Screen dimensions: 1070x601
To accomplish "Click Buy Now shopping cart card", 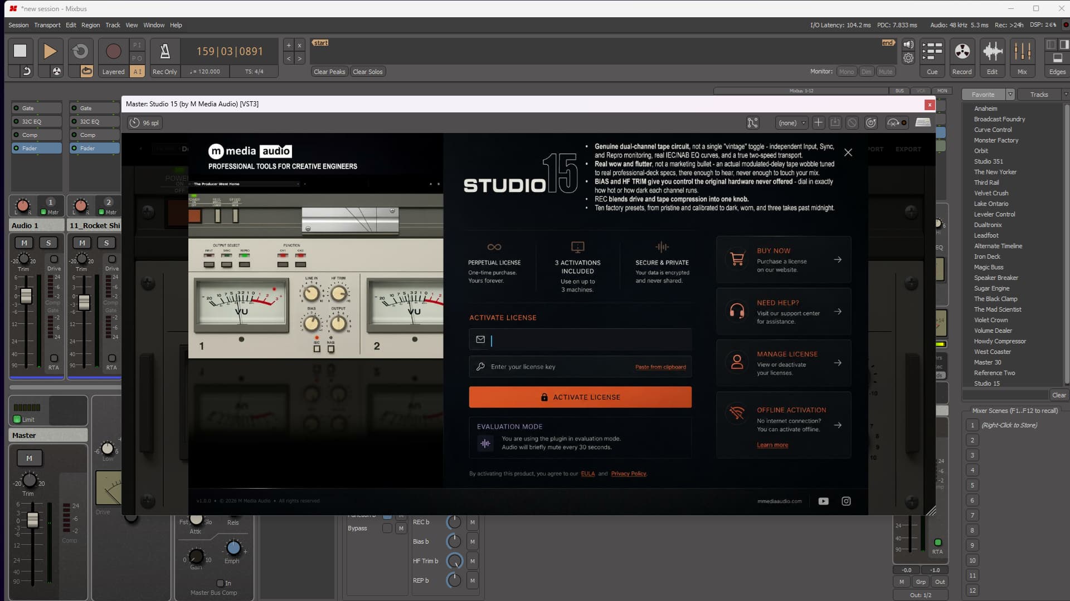I will point(784,260).
